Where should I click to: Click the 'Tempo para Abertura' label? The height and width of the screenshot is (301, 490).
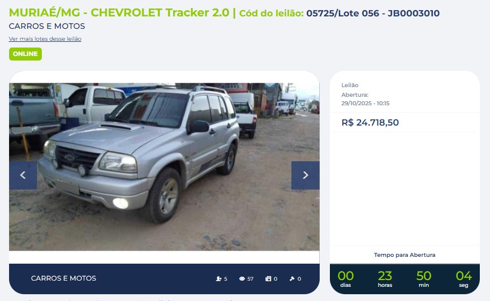[x=405, y=255]
